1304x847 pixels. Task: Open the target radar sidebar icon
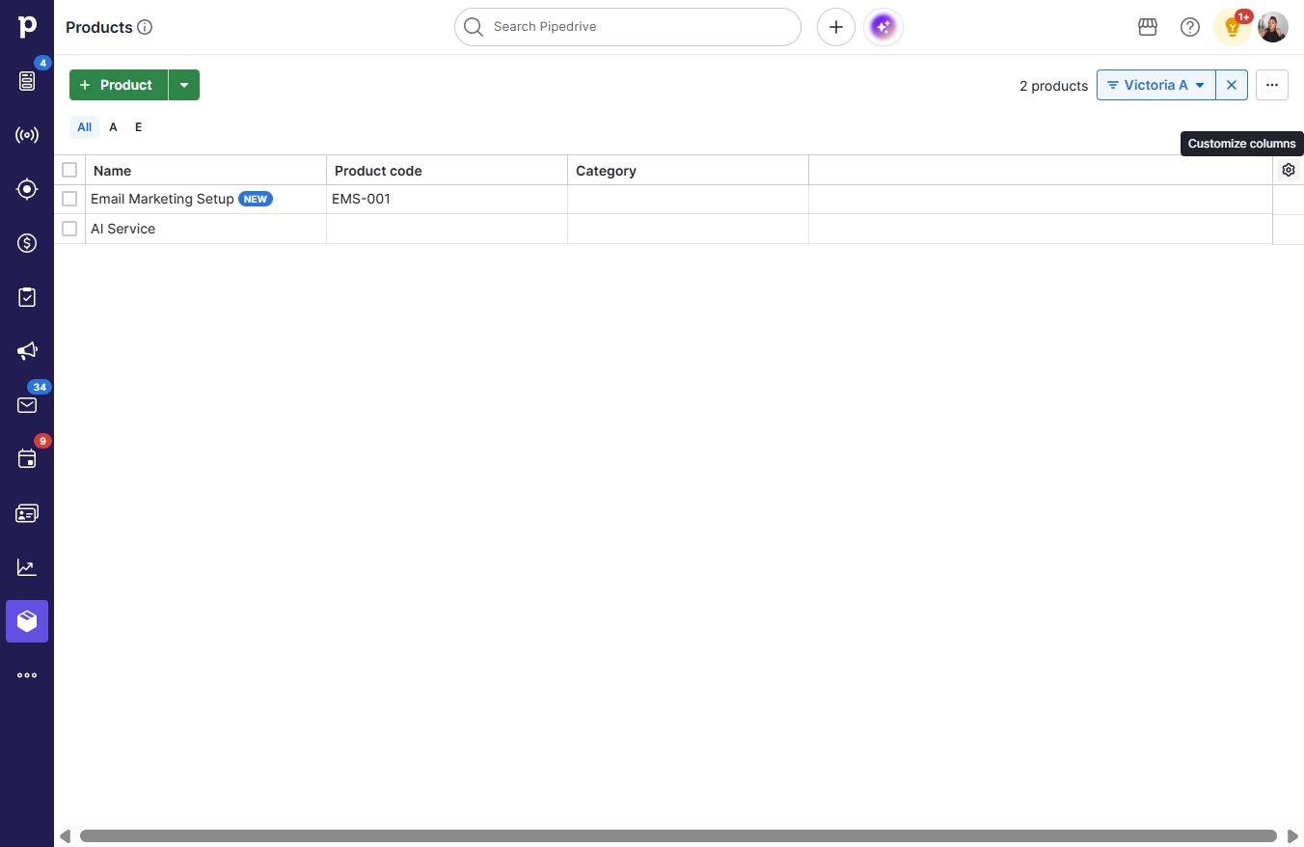tap(27, 189)
